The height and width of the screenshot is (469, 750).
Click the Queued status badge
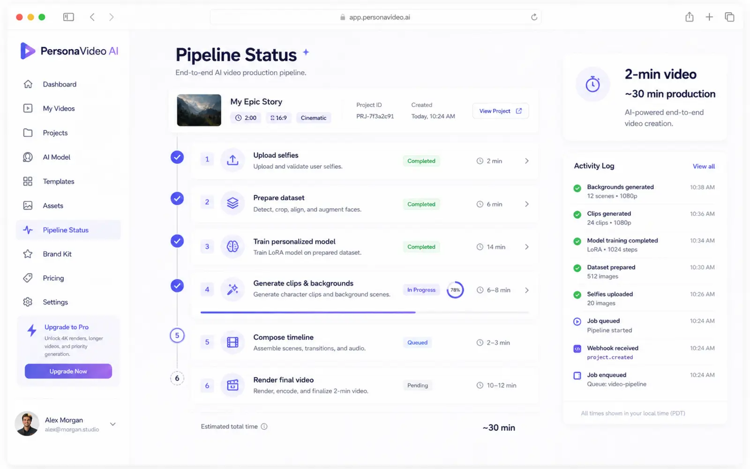pyautogui.click(x=417, y=342)
